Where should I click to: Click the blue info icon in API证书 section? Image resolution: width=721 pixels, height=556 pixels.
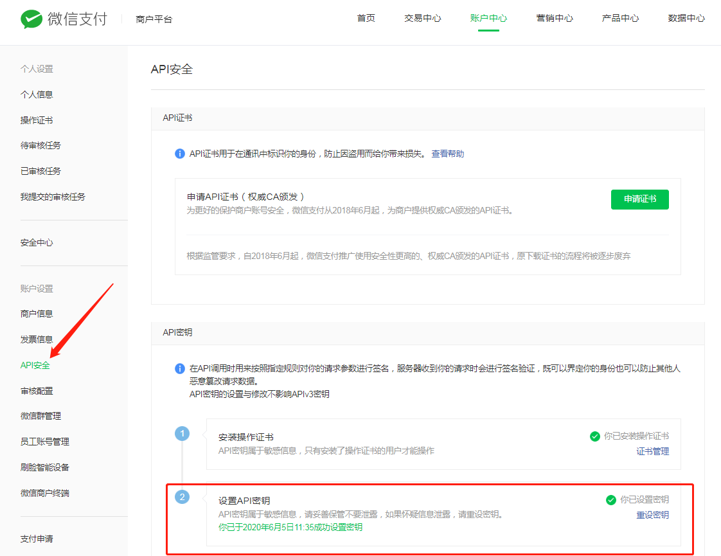[180, 154]
